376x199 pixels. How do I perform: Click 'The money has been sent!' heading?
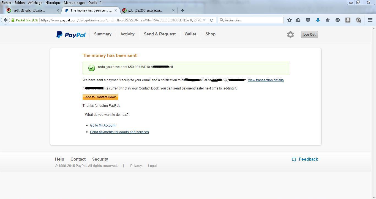tap(110, 55)
